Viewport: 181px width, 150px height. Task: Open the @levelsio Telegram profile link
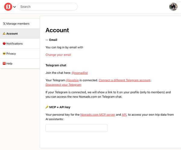(72, 80)
